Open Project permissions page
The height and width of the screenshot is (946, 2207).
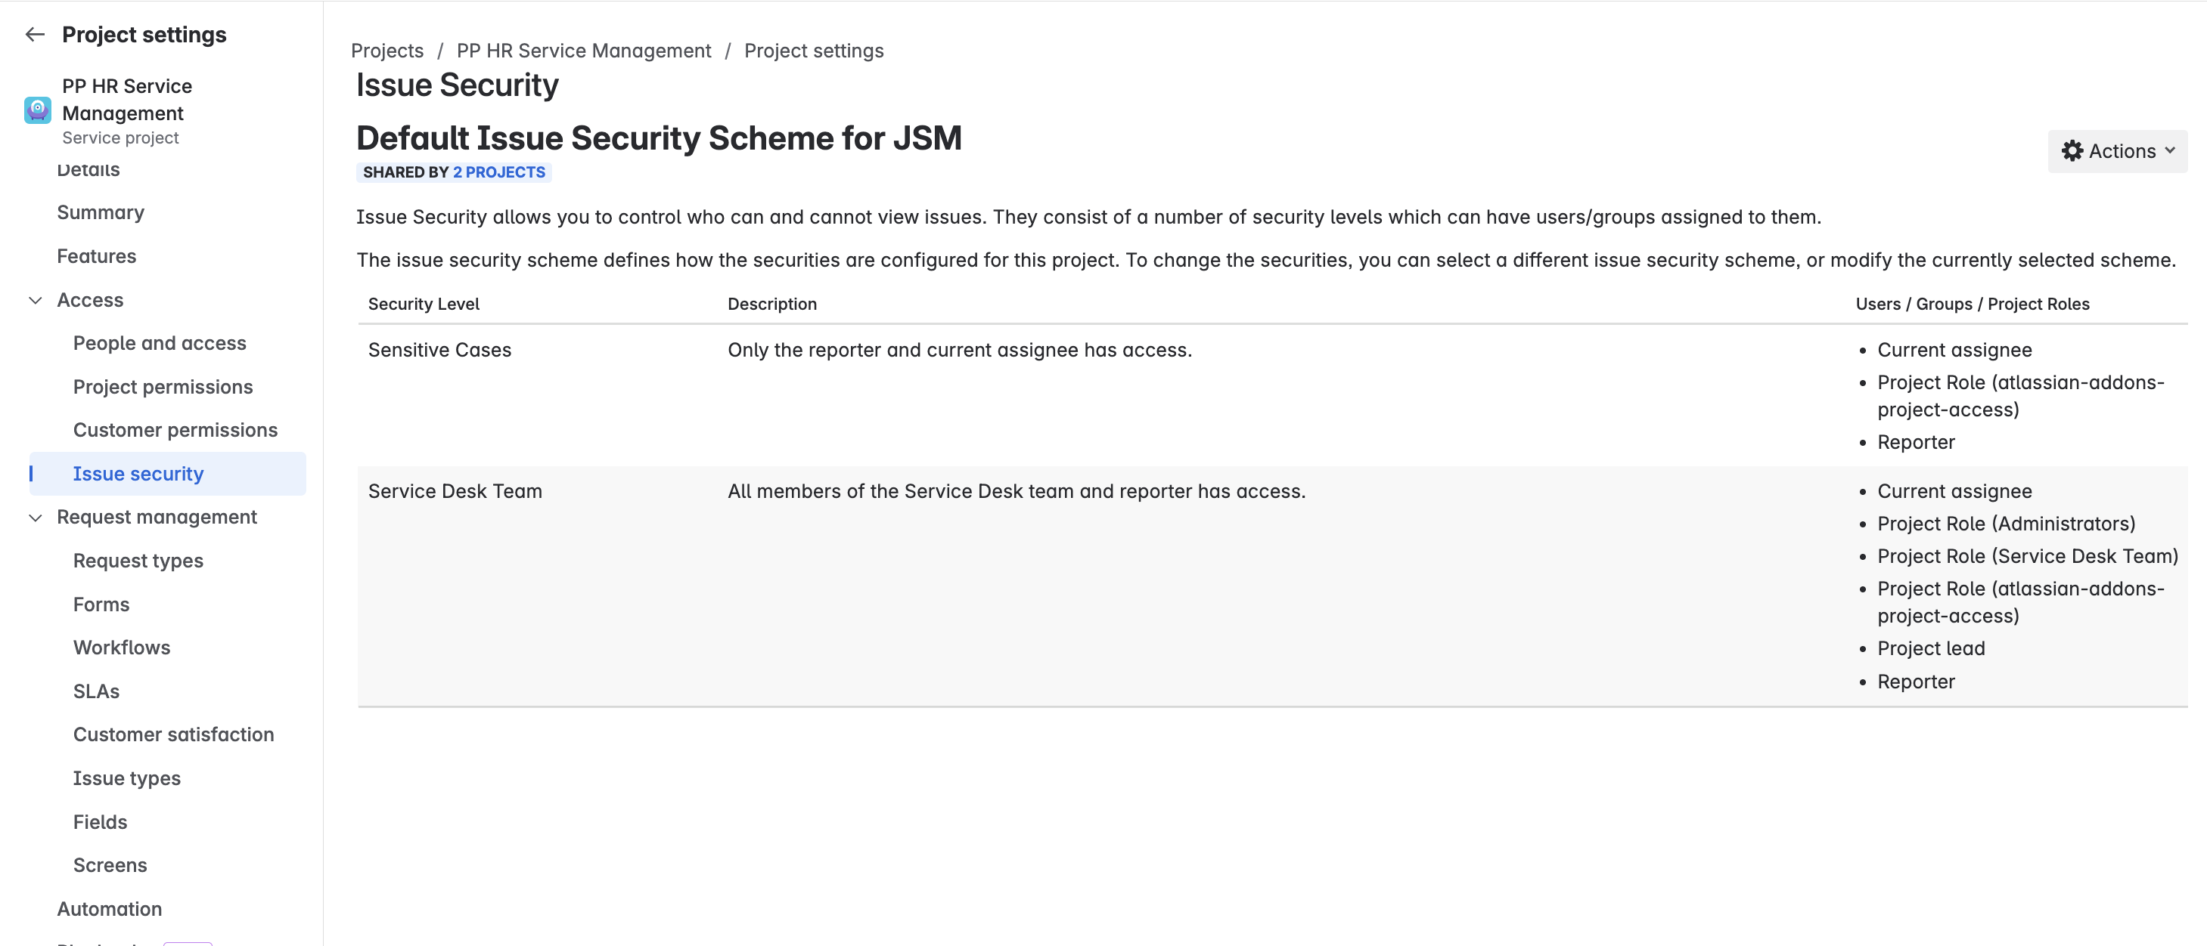point(163,387)
